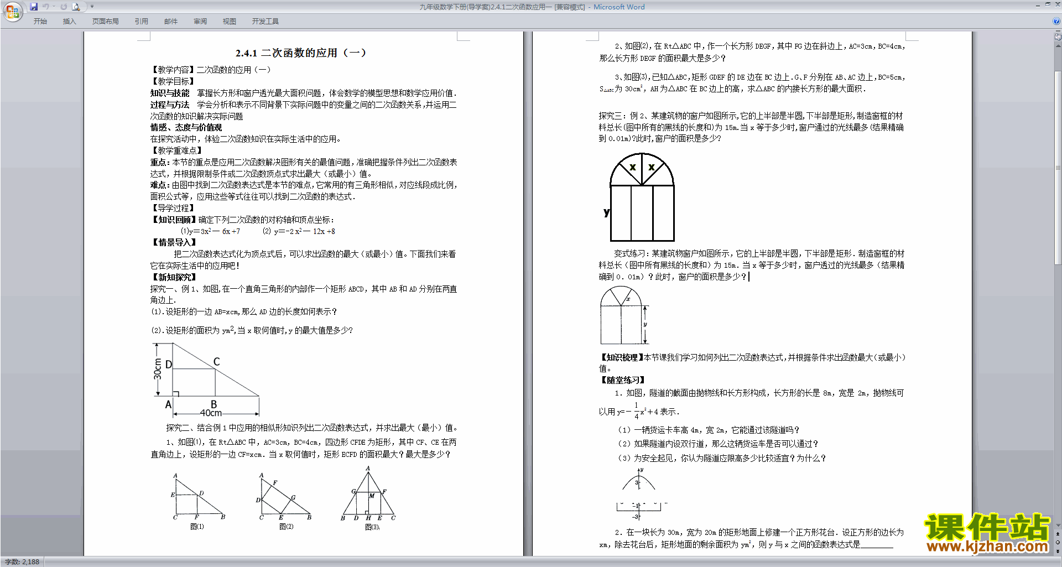Click the 【情景导入】 heading
The height and width of the screenshot is (567, 1062).
point(173,242)
